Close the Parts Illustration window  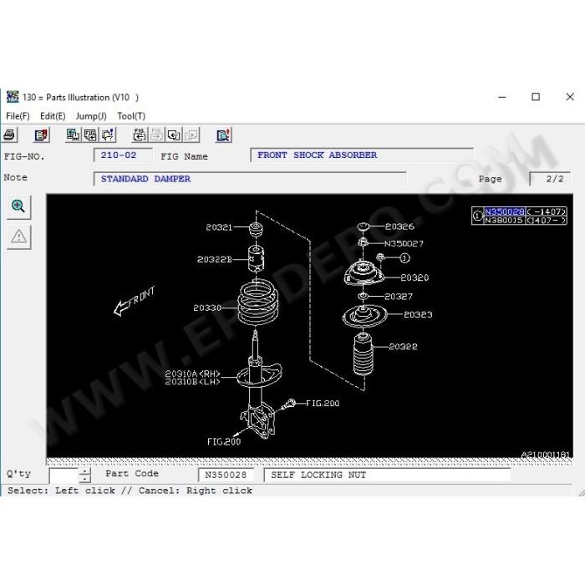click(570, 97)
